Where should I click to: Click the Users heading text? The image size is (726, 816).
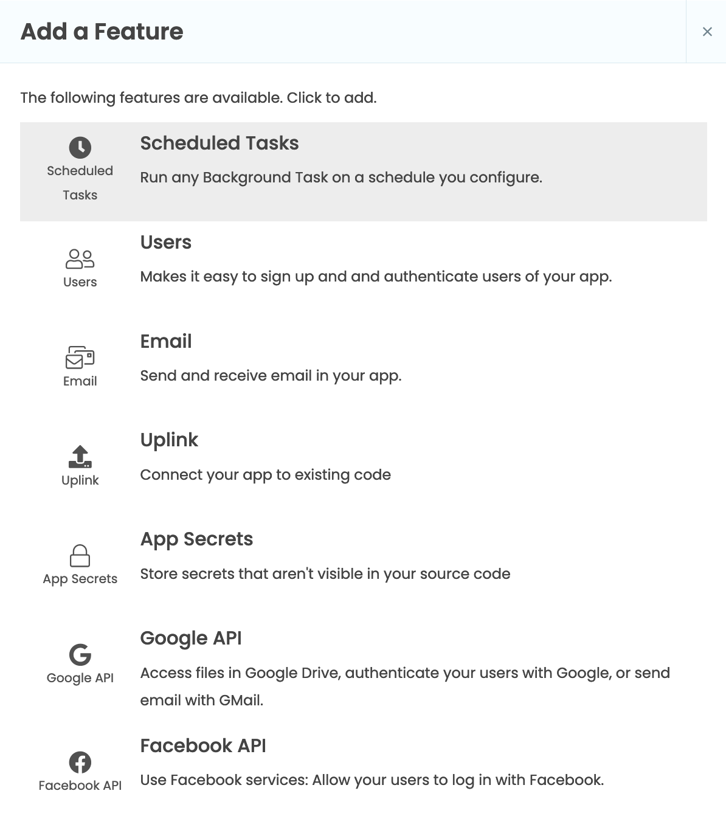point(165,242)
